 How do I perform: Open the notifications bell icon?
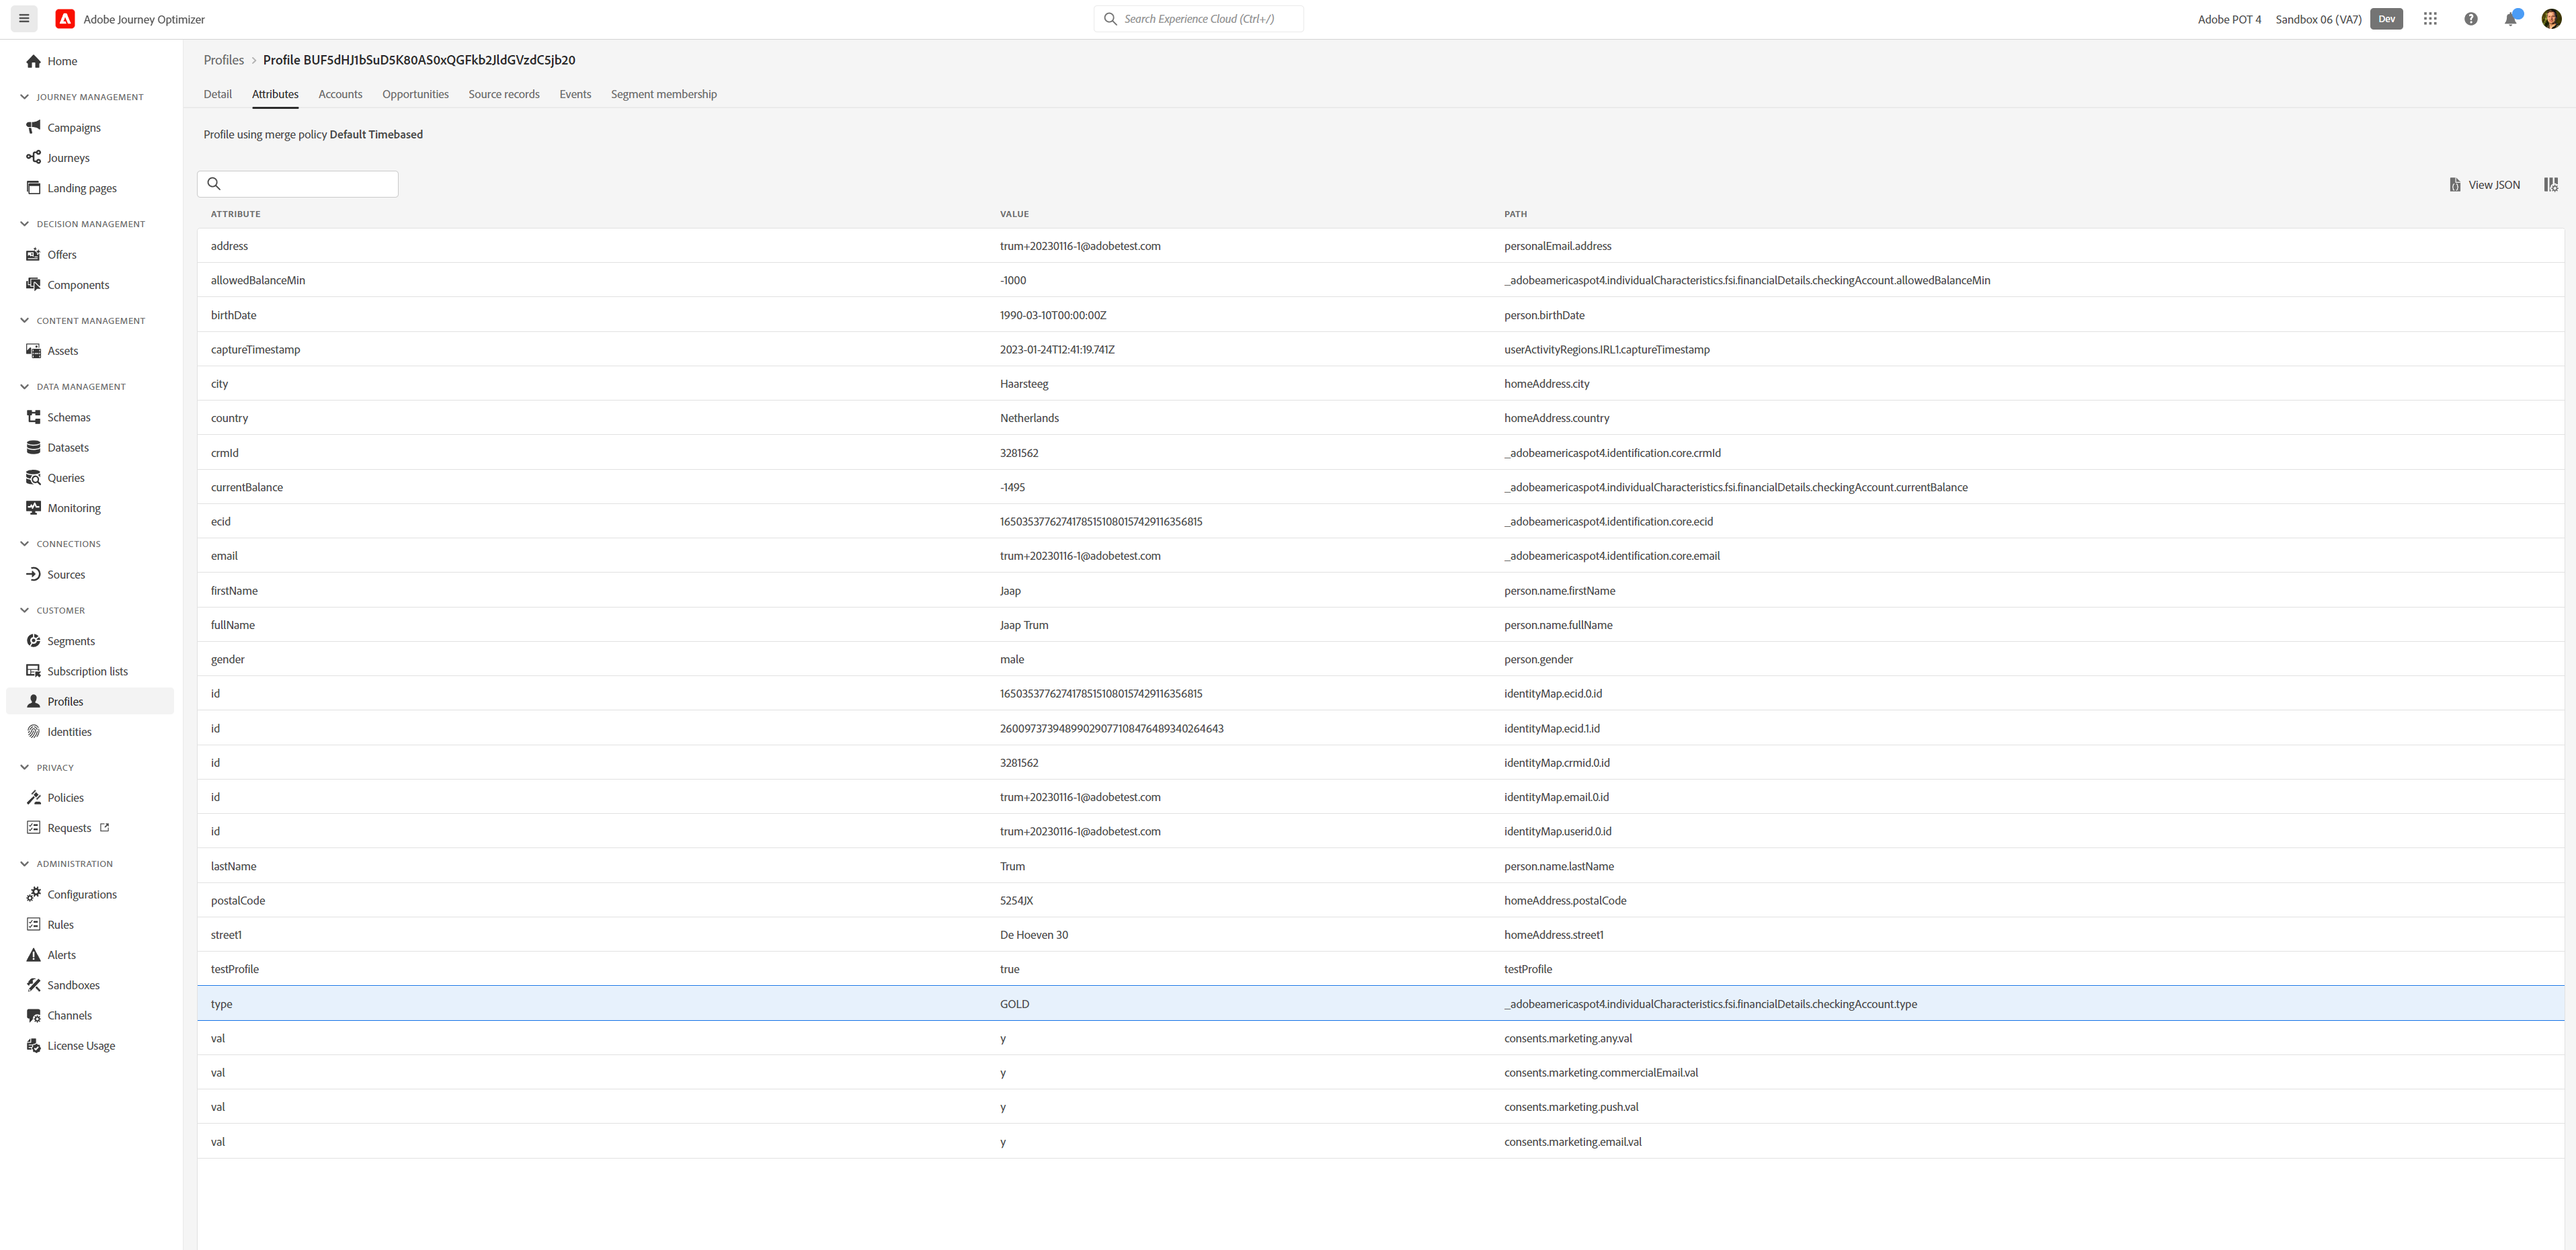click(2510, 19)
